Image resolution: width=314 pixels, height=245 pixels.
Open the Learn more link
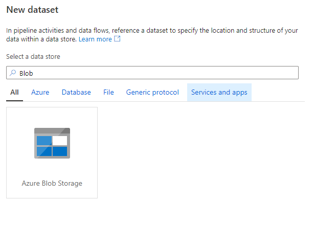coord(95,39)
